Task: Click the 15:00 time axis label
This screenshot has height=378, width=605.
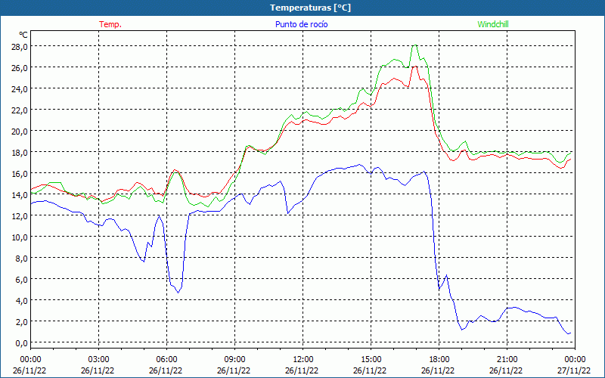Action: click(371, 360)
